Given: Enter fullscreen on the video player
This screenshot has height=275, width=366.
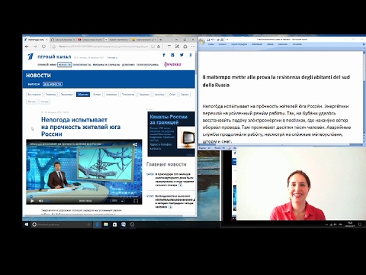Looking at the screenshot, I should 136,201.
